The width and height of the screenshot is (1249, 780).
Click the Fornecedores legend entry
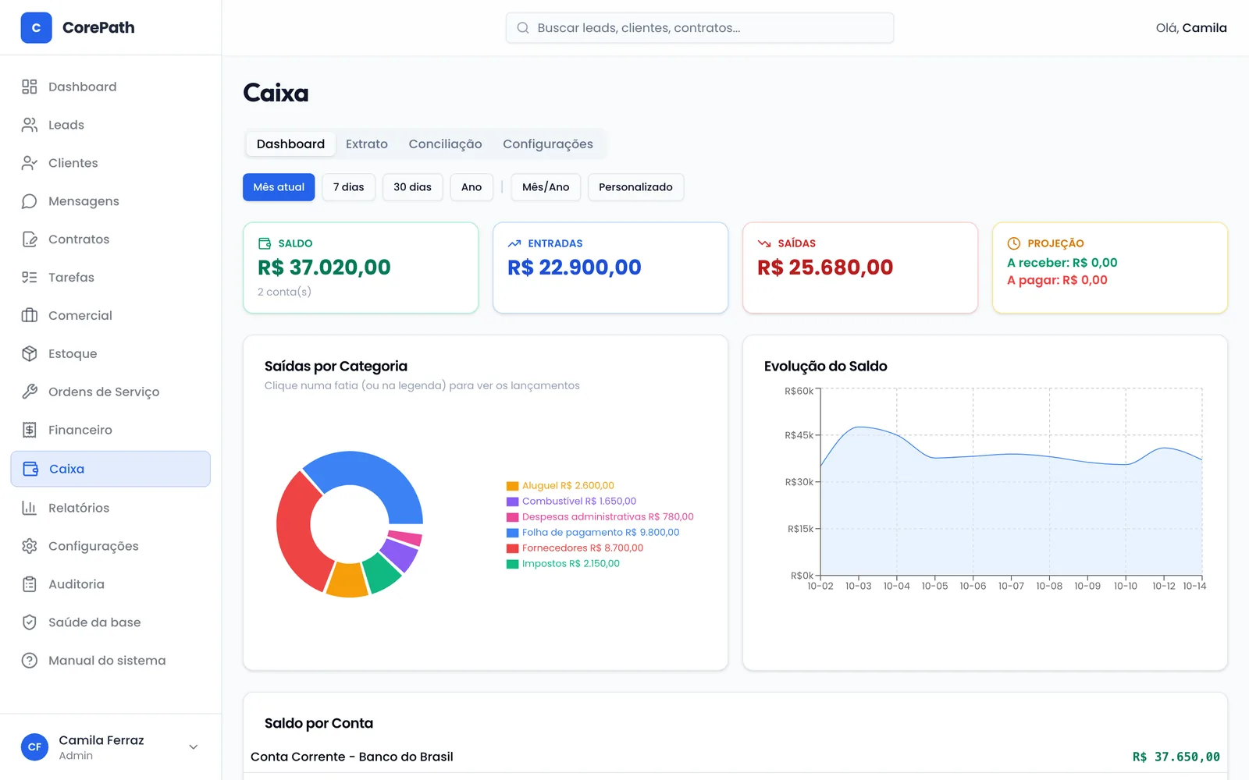[575, 548]
